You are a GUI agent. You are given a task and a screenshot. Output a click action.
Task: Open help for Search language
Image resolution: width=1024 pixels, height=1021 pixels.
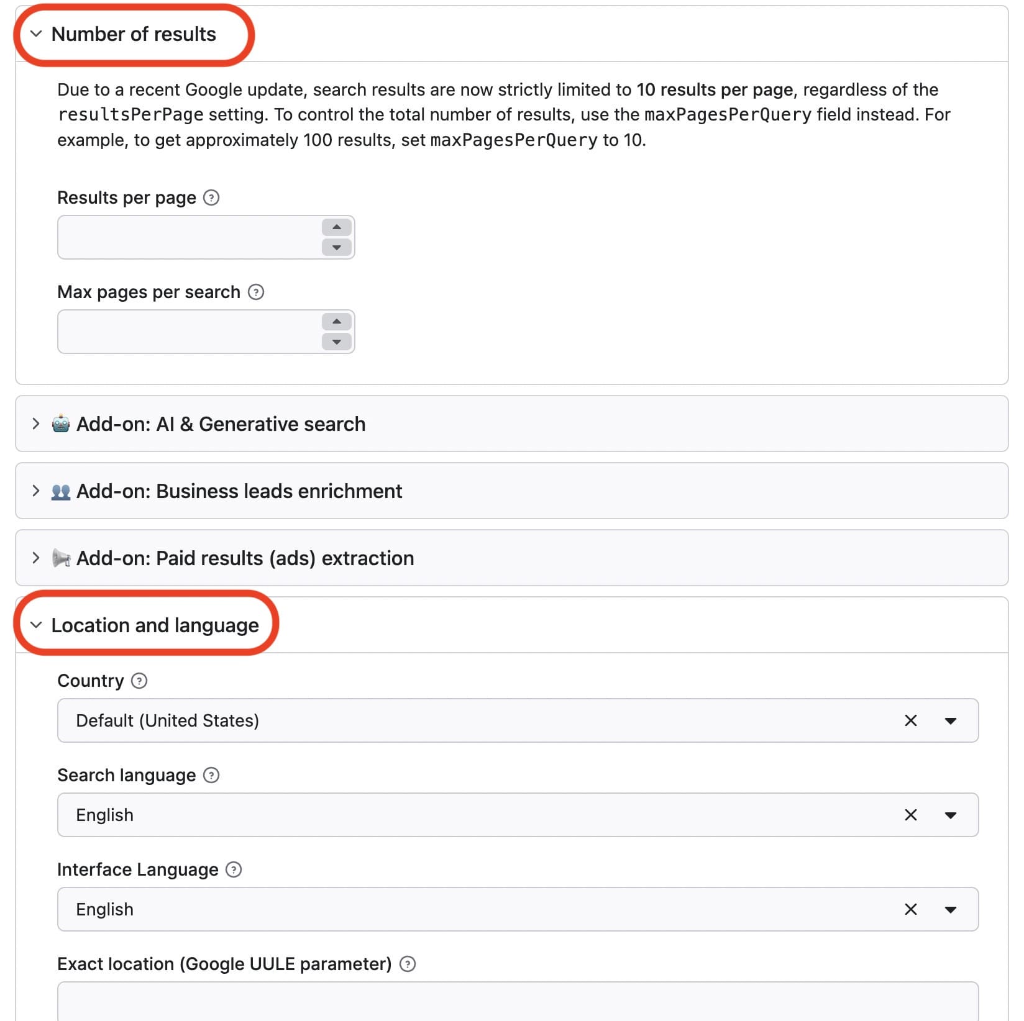tap(212, 775)
